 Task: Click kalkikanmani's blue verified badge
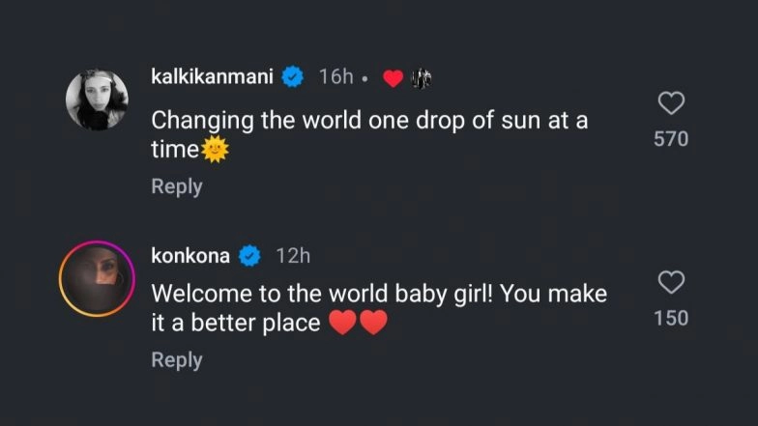293,77
